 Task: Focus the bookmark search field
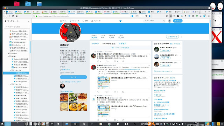[17, 27]
